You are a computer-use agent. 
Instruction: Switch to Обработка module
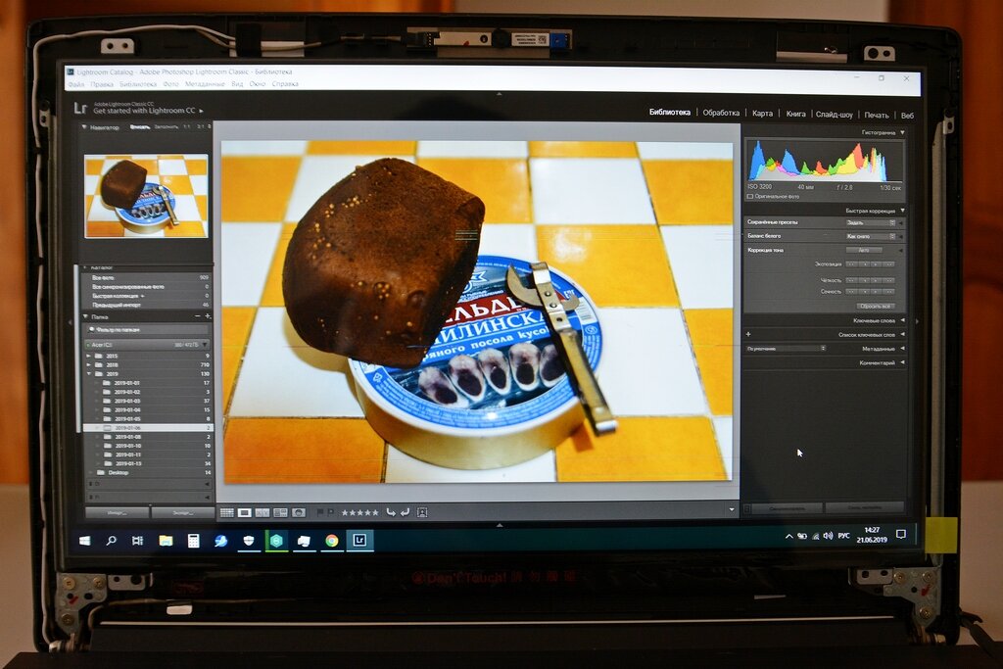tap(721, 113)
